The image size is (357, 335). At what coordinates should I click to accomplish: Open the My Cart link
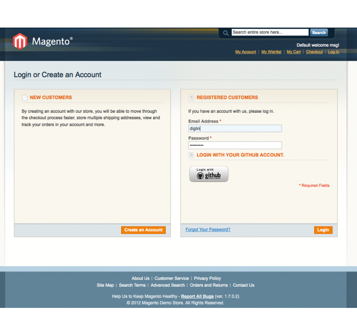pyautogui.click(x=293, y=52)
